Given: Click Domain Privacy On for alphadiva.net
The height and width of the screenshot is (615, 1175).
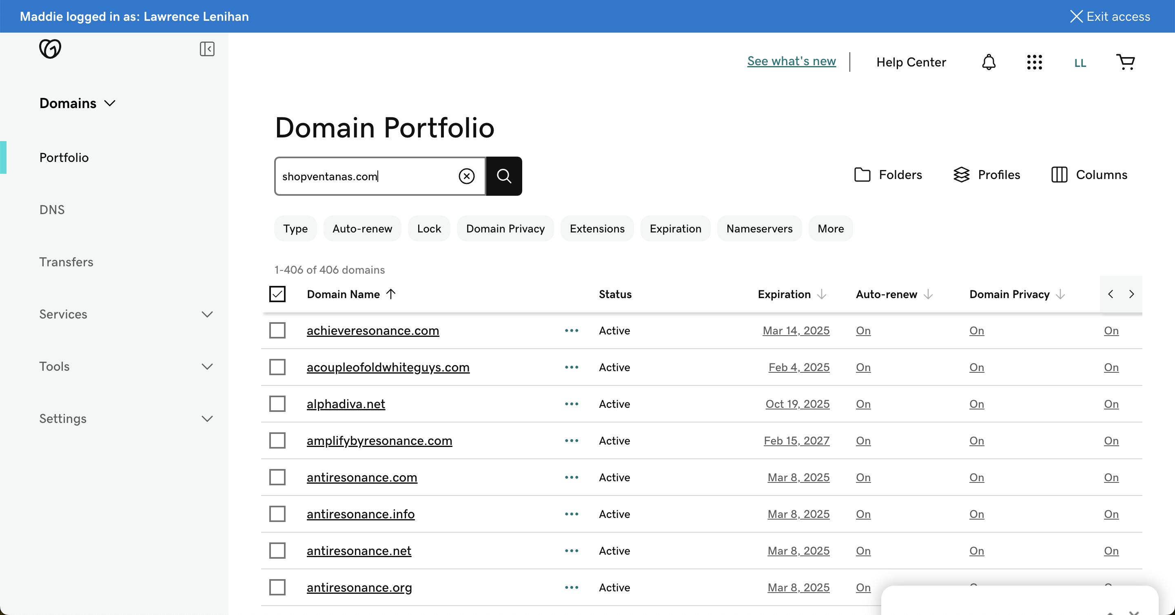Looking at the screenshot, I should click(x=977, y=404).
